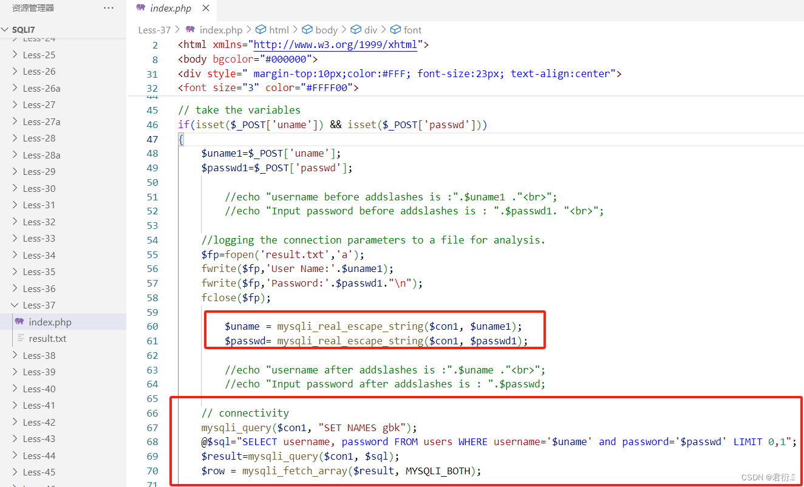Select the index.php editor tab
The image size is (804, 487).
172,9
